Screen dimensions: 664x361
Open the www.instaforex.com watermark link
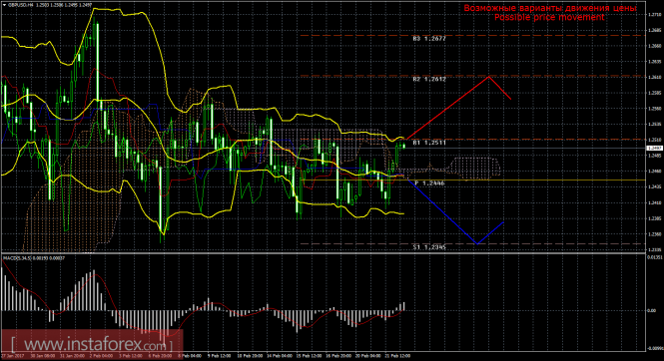[91, 344]
